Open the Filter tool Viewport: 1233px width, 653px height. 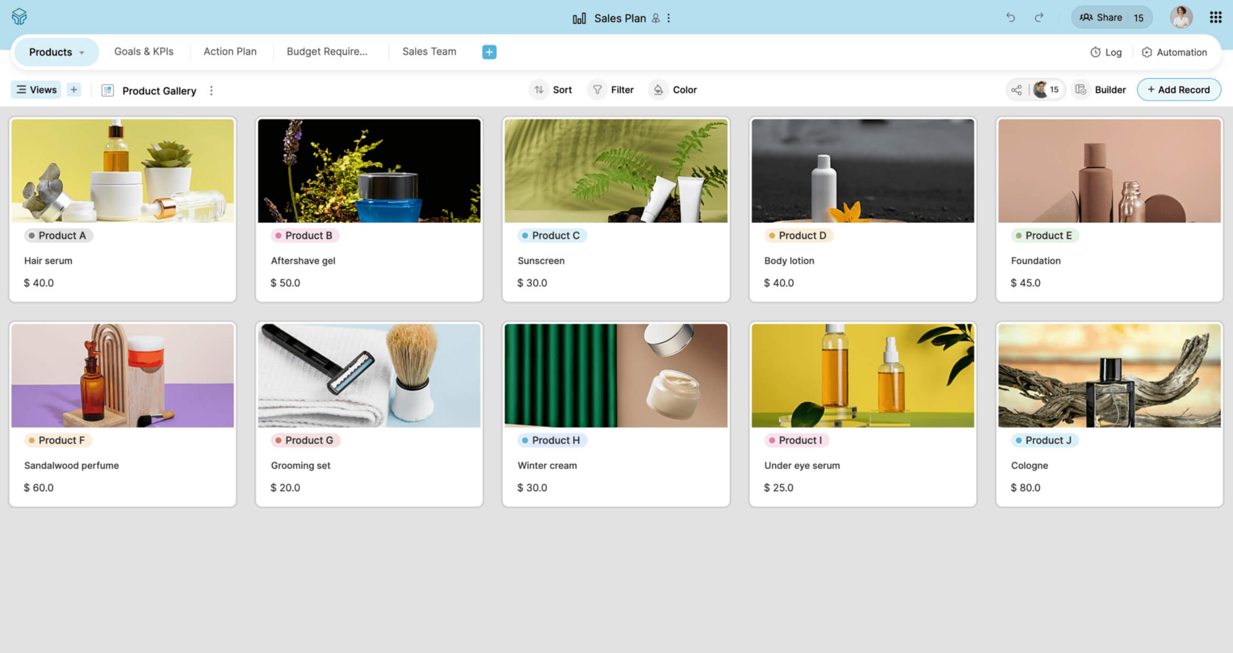pyautogui.click(x=612, y=90)
